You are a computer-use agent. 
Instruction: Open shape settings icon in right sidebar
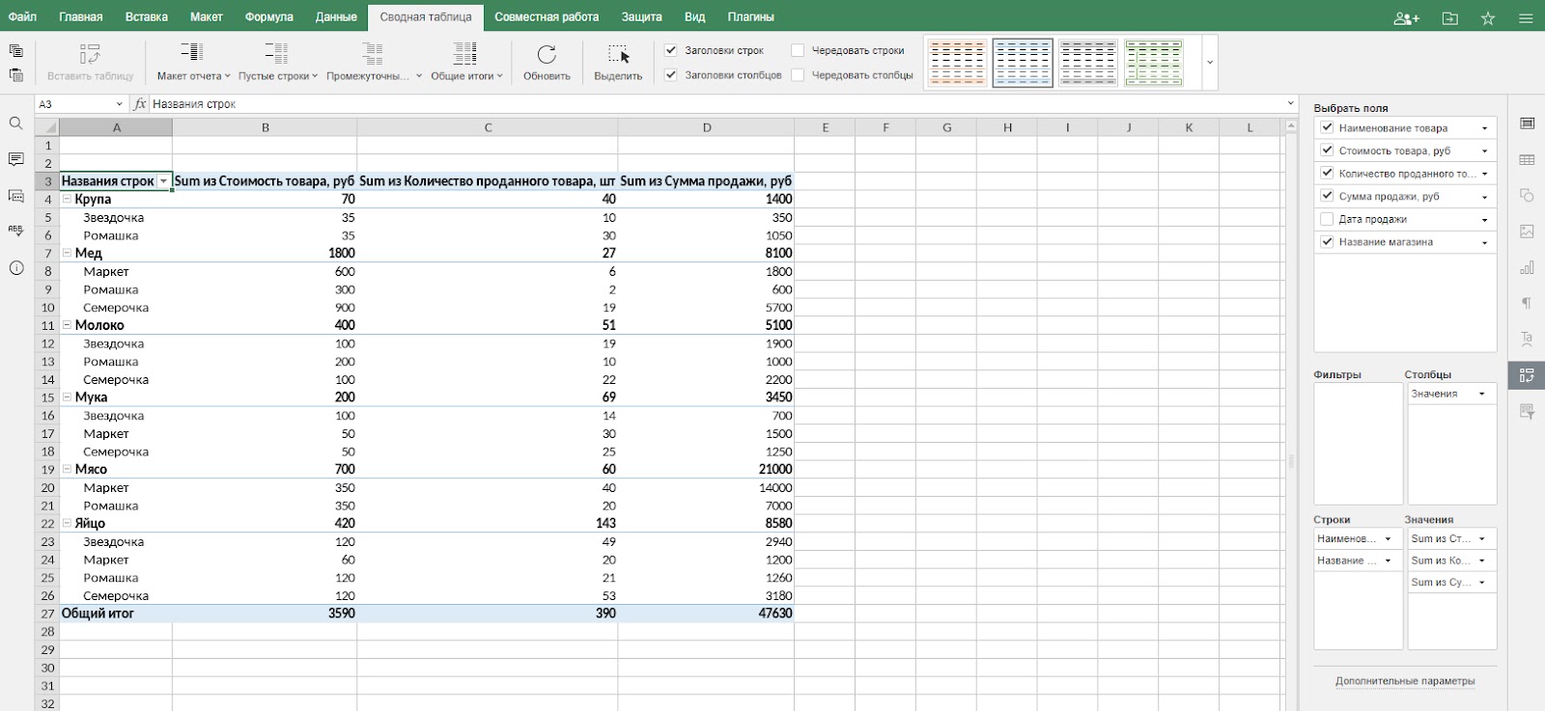(1527, 196)
